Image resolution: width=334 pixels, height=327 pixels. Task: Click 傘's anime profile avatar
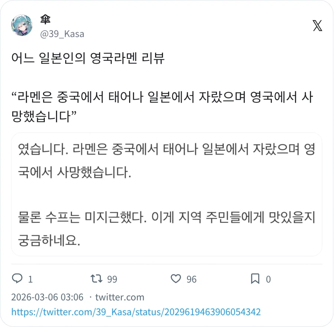click(x=23, y=26)
